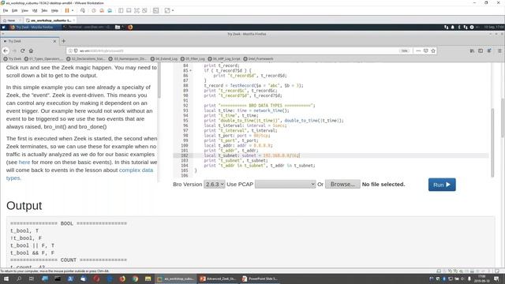Click the Xubuntu panel bluetooth icon
The image size is (505, 284).
pyautogui.click(x=459, y=27)
